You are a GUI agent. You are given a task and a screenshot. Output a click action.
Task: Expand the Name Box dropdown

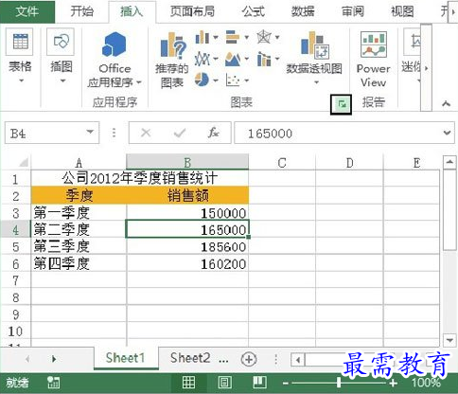pyautogui.click(x=90, y=132)
